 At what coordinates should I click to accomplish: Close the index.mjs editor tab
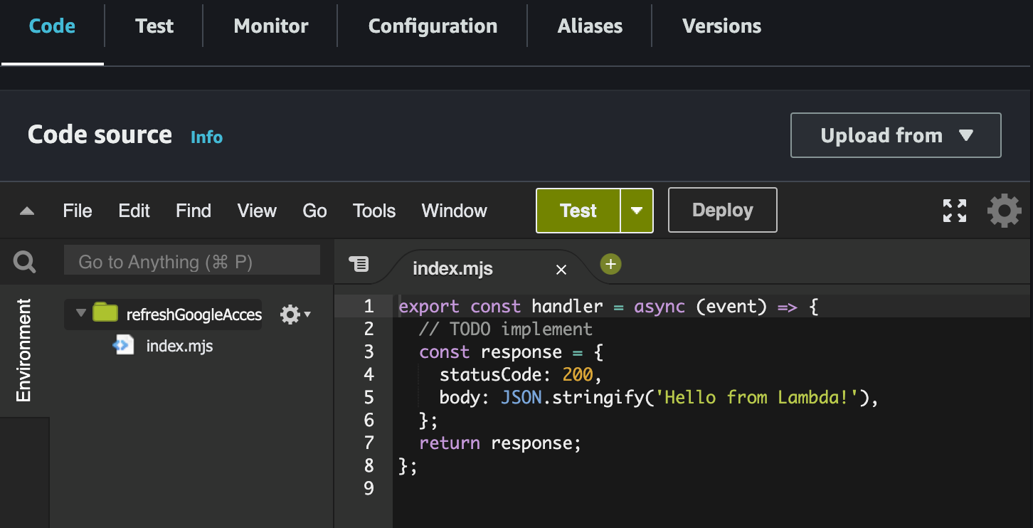(x=561, y=270)
